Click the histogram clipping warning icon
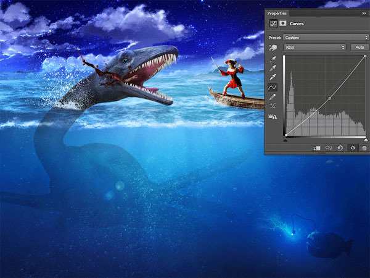 tap(273, 116)
